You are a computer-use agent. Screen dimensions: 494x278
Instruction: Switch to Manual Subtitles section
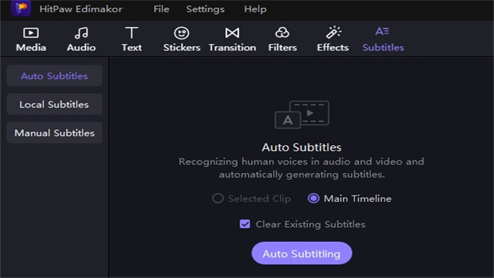54,133
